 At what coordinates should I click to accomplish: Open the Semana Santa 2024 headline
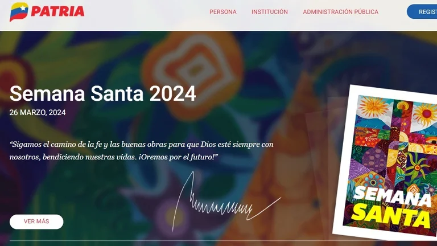[x=103, y=93]
